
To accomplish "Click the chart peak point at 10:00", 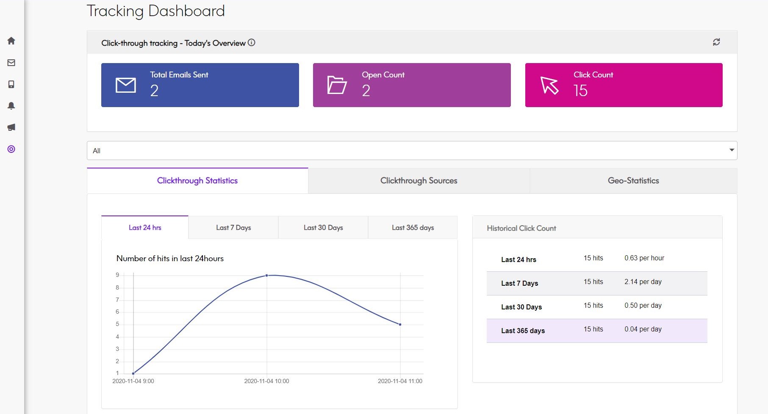I will [266, 276].
